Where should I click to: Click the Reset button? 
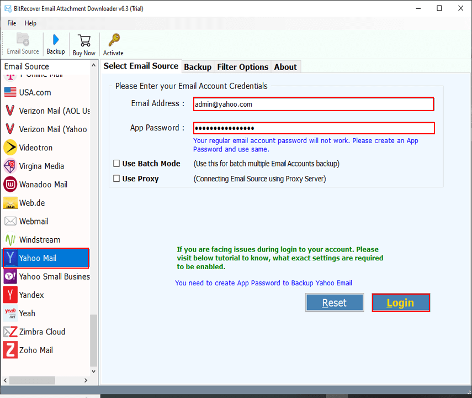335,302
